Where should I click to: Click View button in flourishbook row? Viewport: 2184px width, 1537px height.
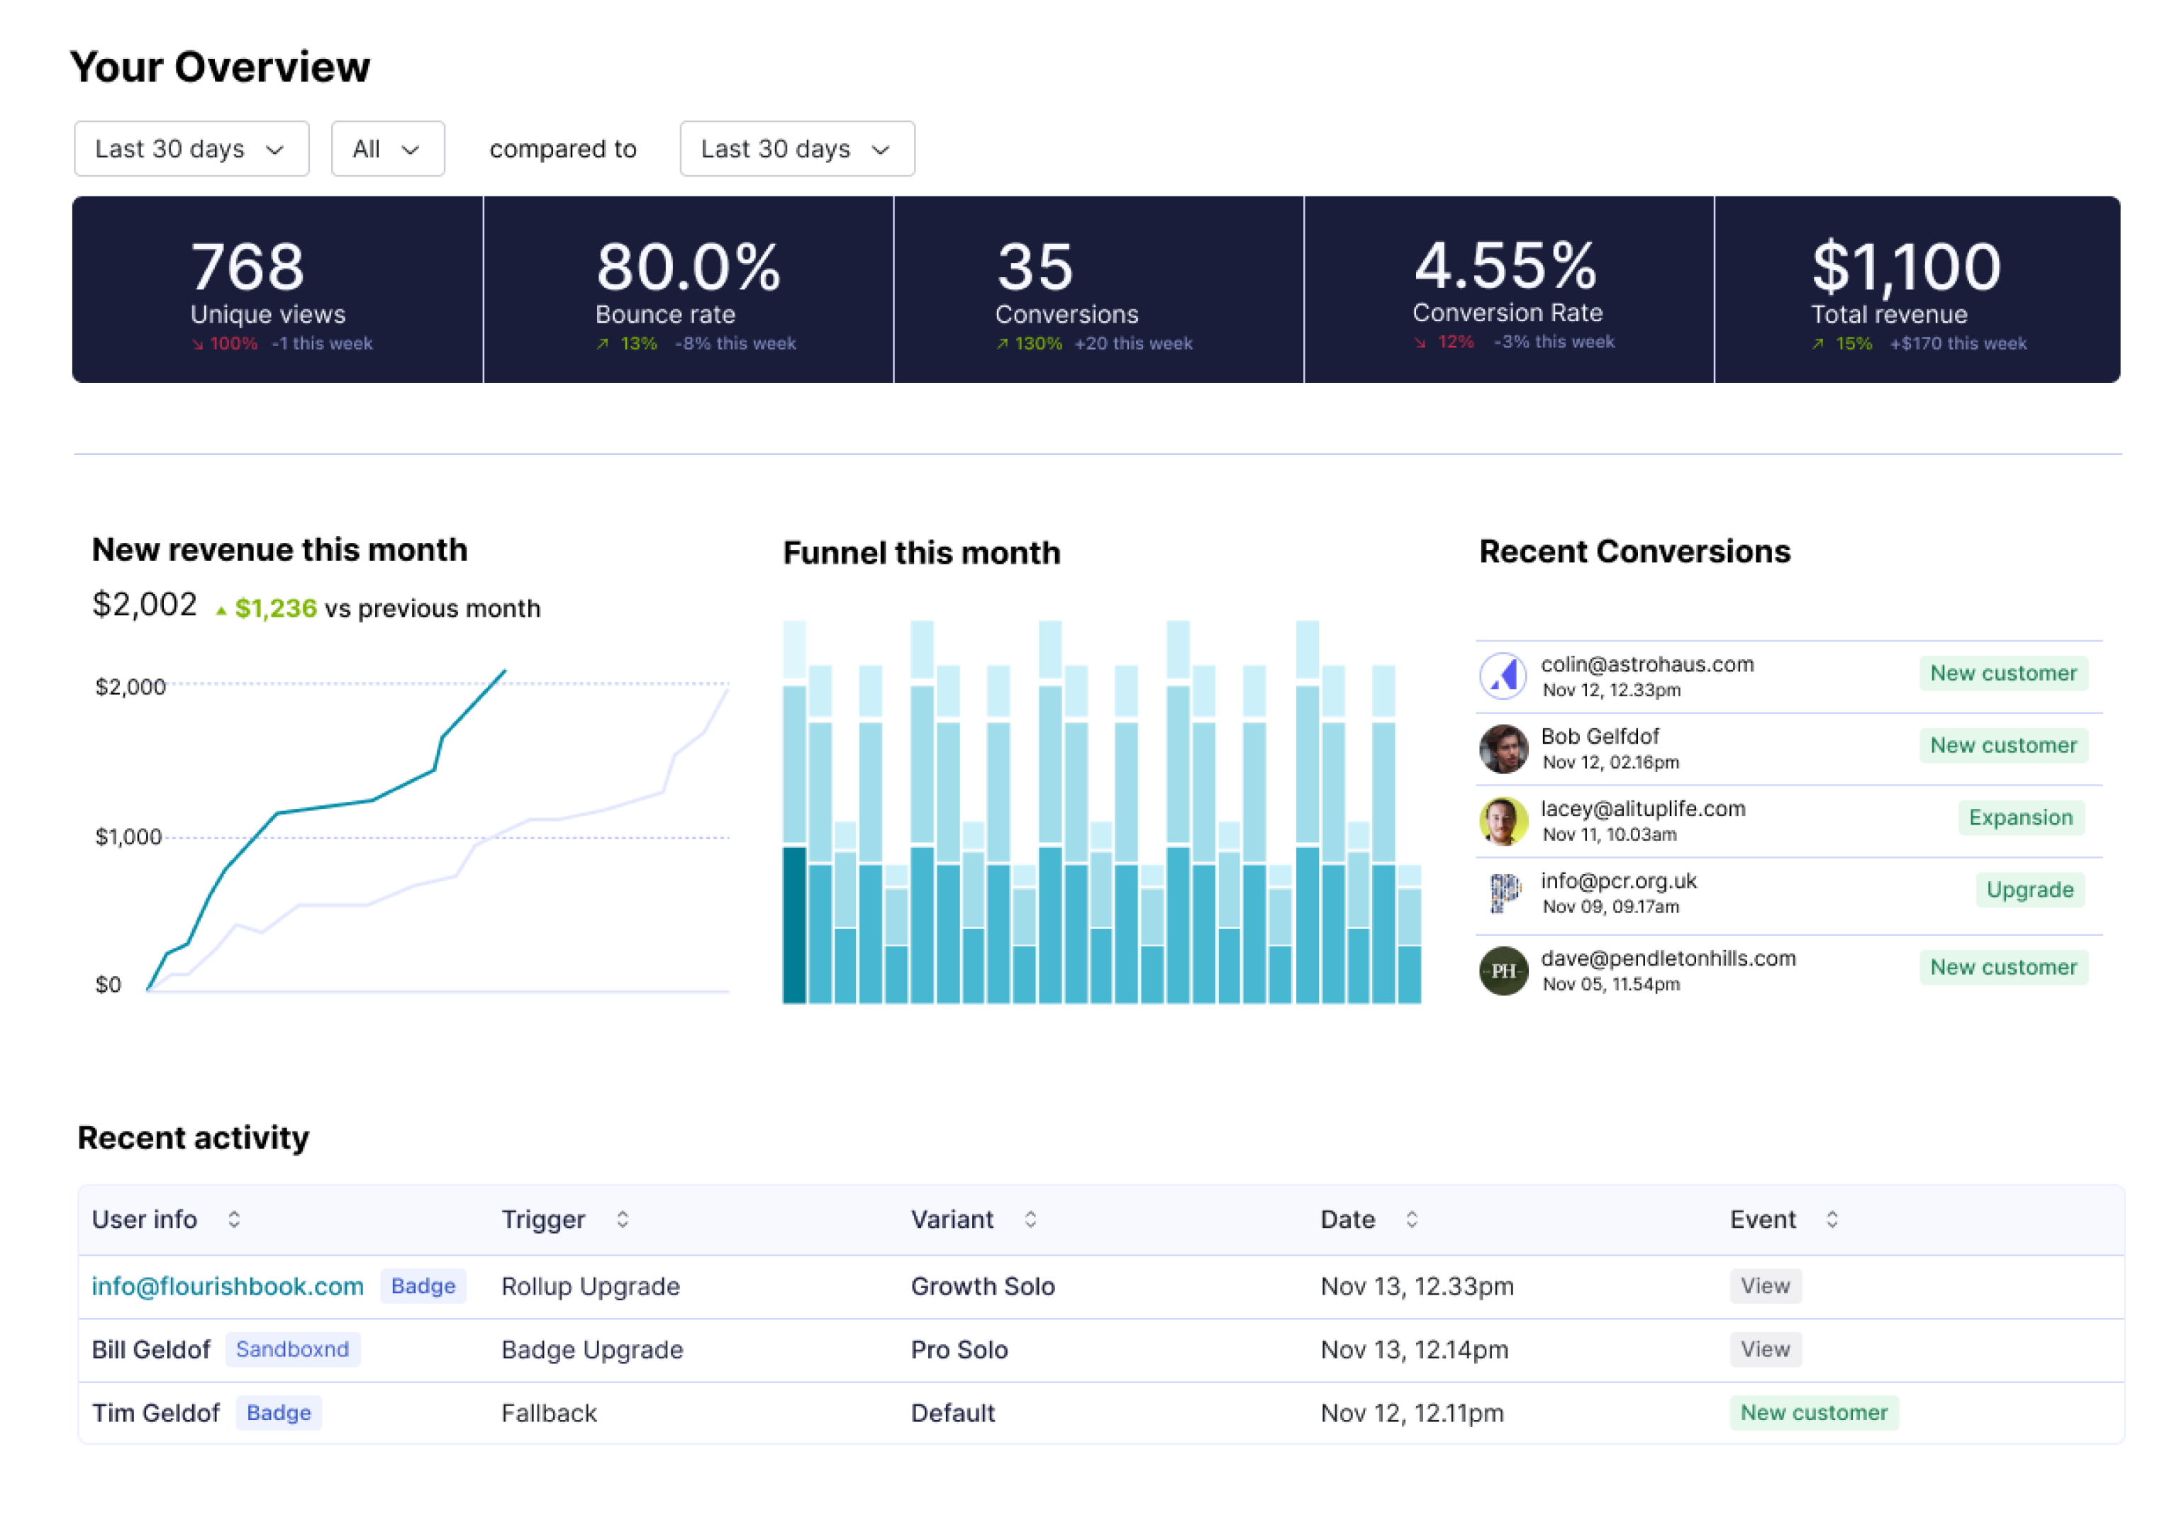pos(1764,1286)
